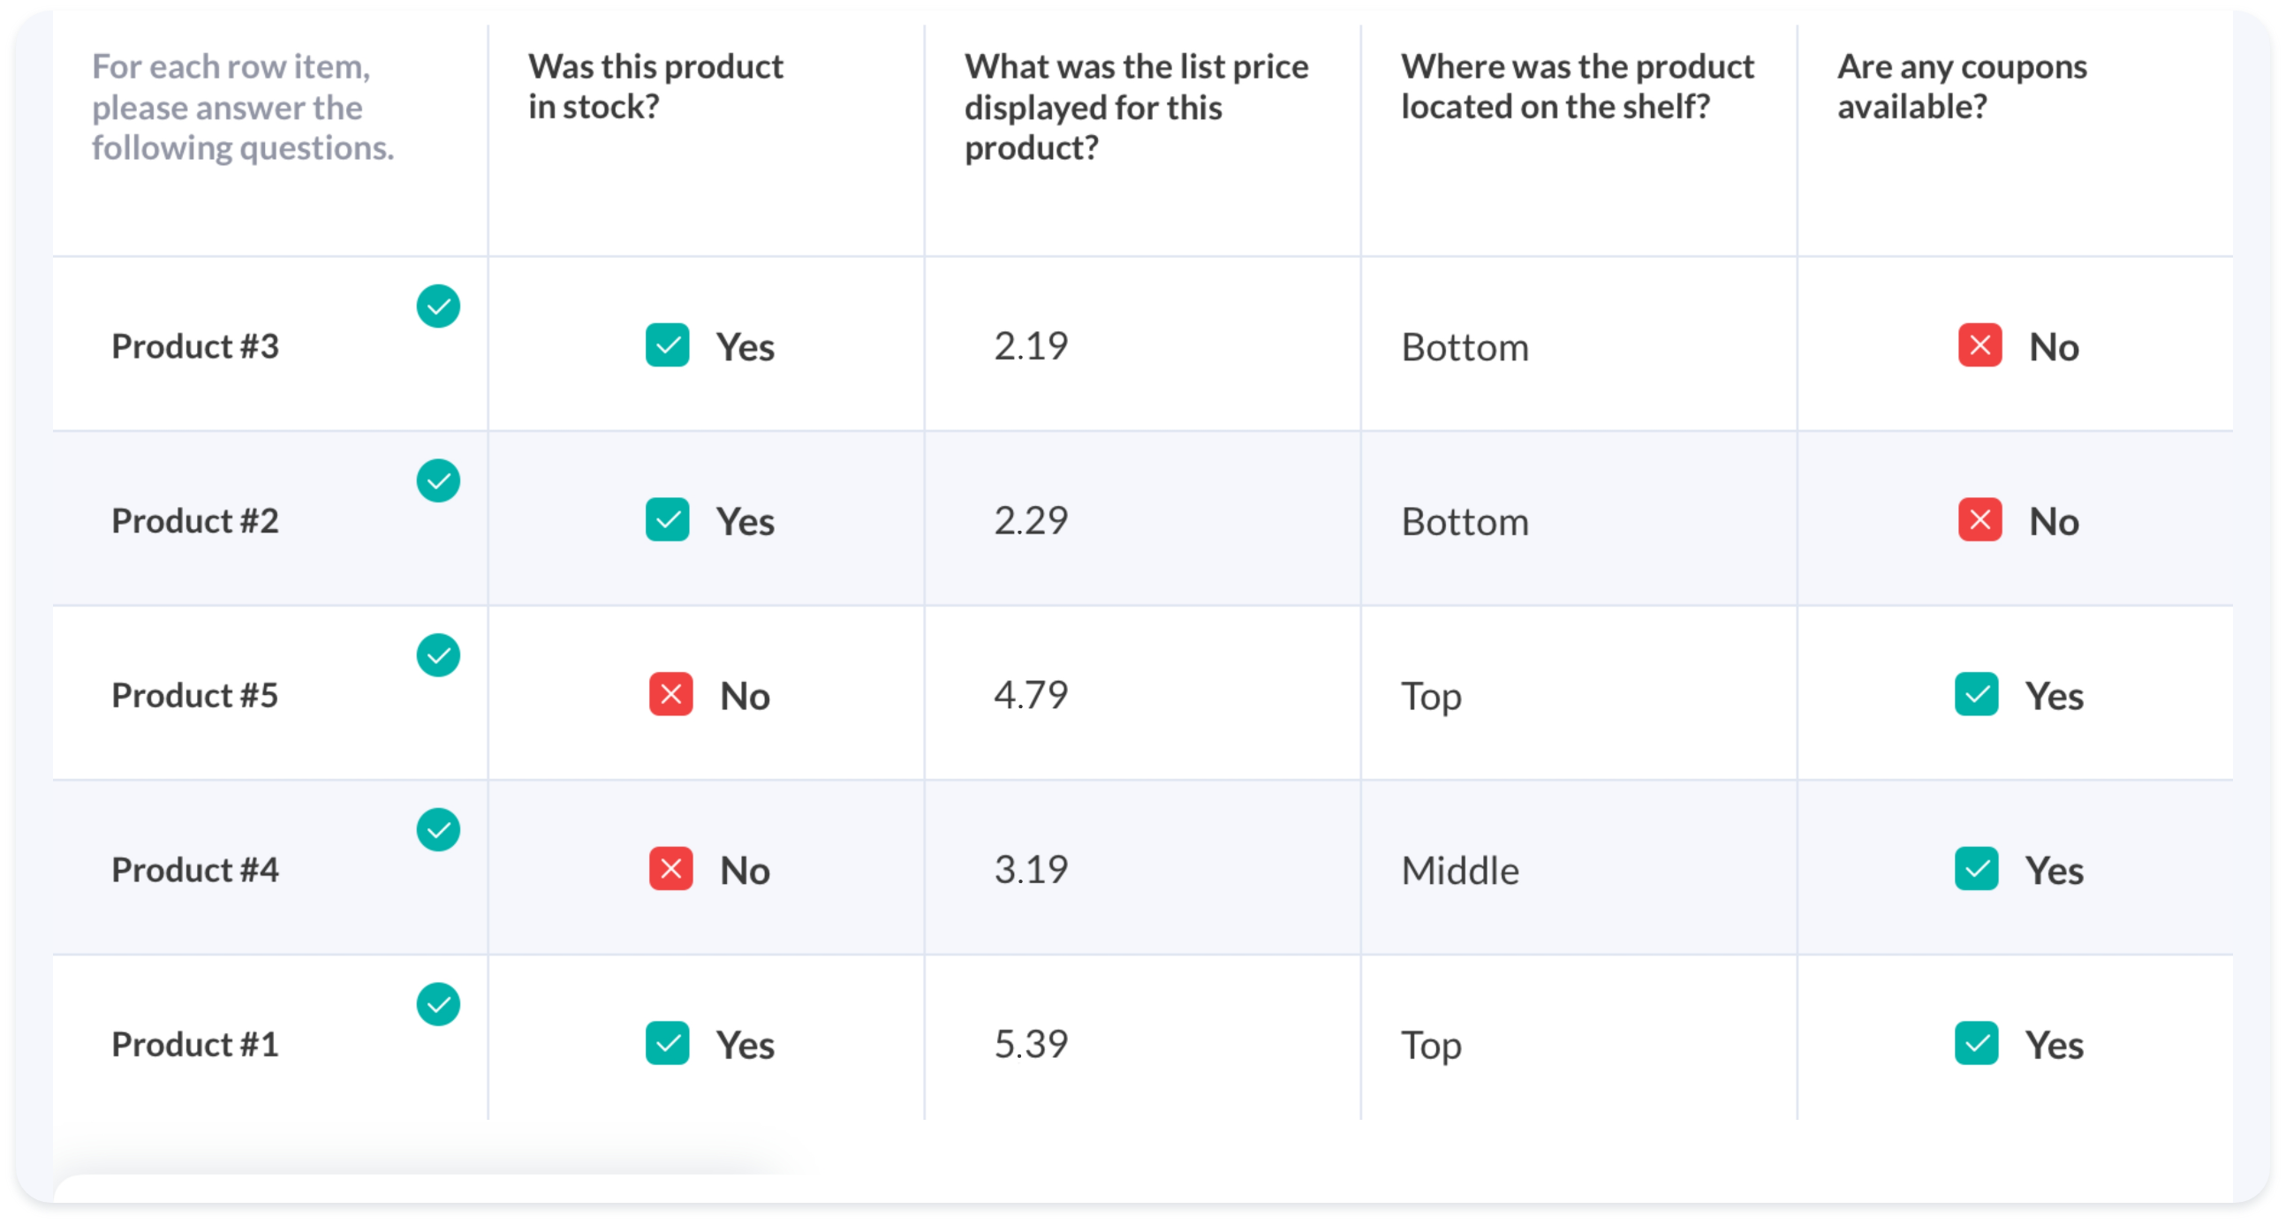Click Product #4 completed checkmark icon
The width and height of the screenshot is (2286, 1224).
[438, 829]
